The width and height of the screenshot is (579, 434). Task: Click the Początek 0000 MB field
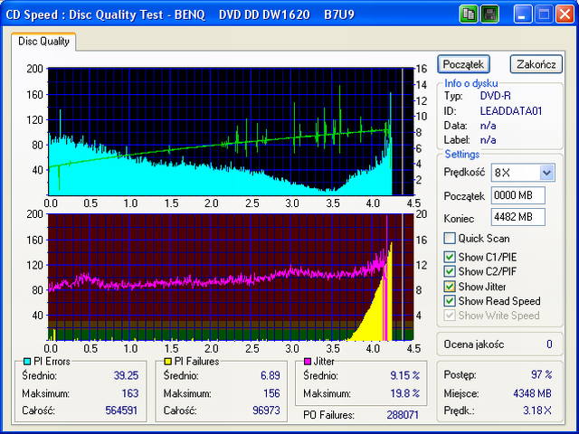pos(517,195)
